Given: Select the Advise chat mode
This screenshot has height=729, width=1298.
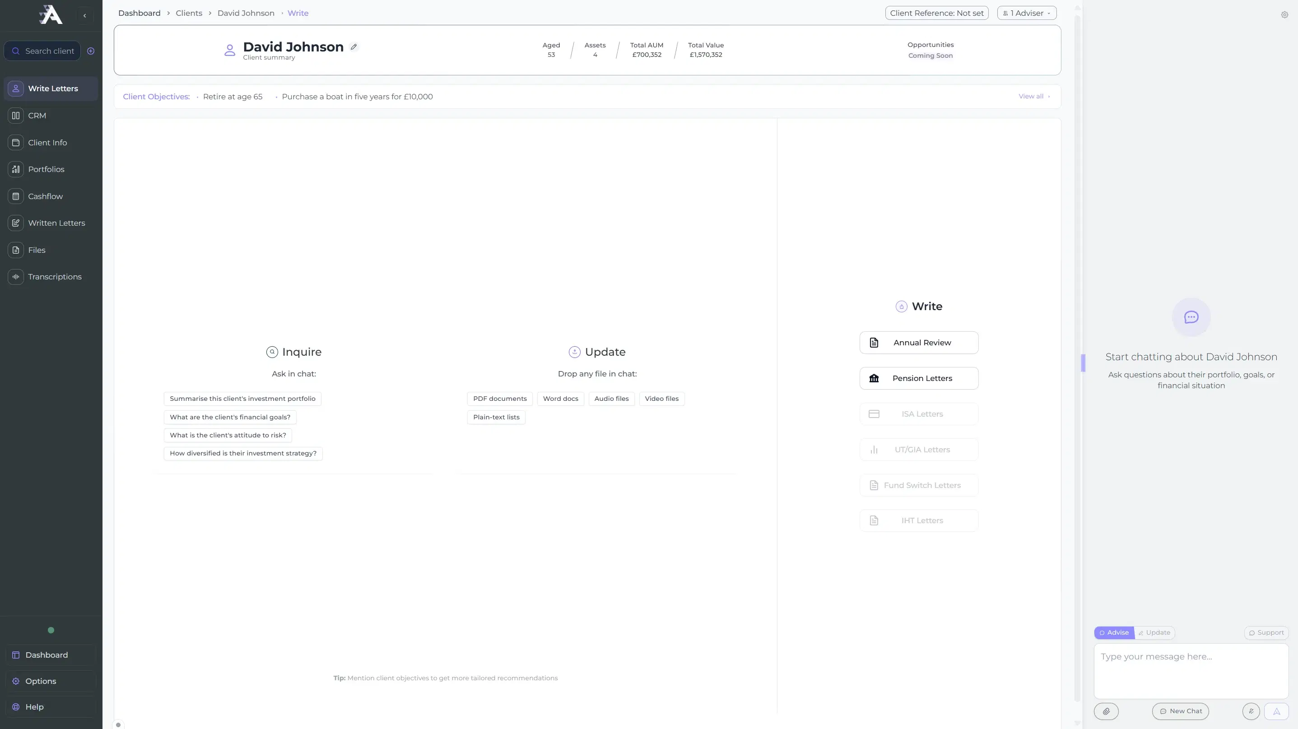Looking at the screenshot, I should tap(1114, 632).
